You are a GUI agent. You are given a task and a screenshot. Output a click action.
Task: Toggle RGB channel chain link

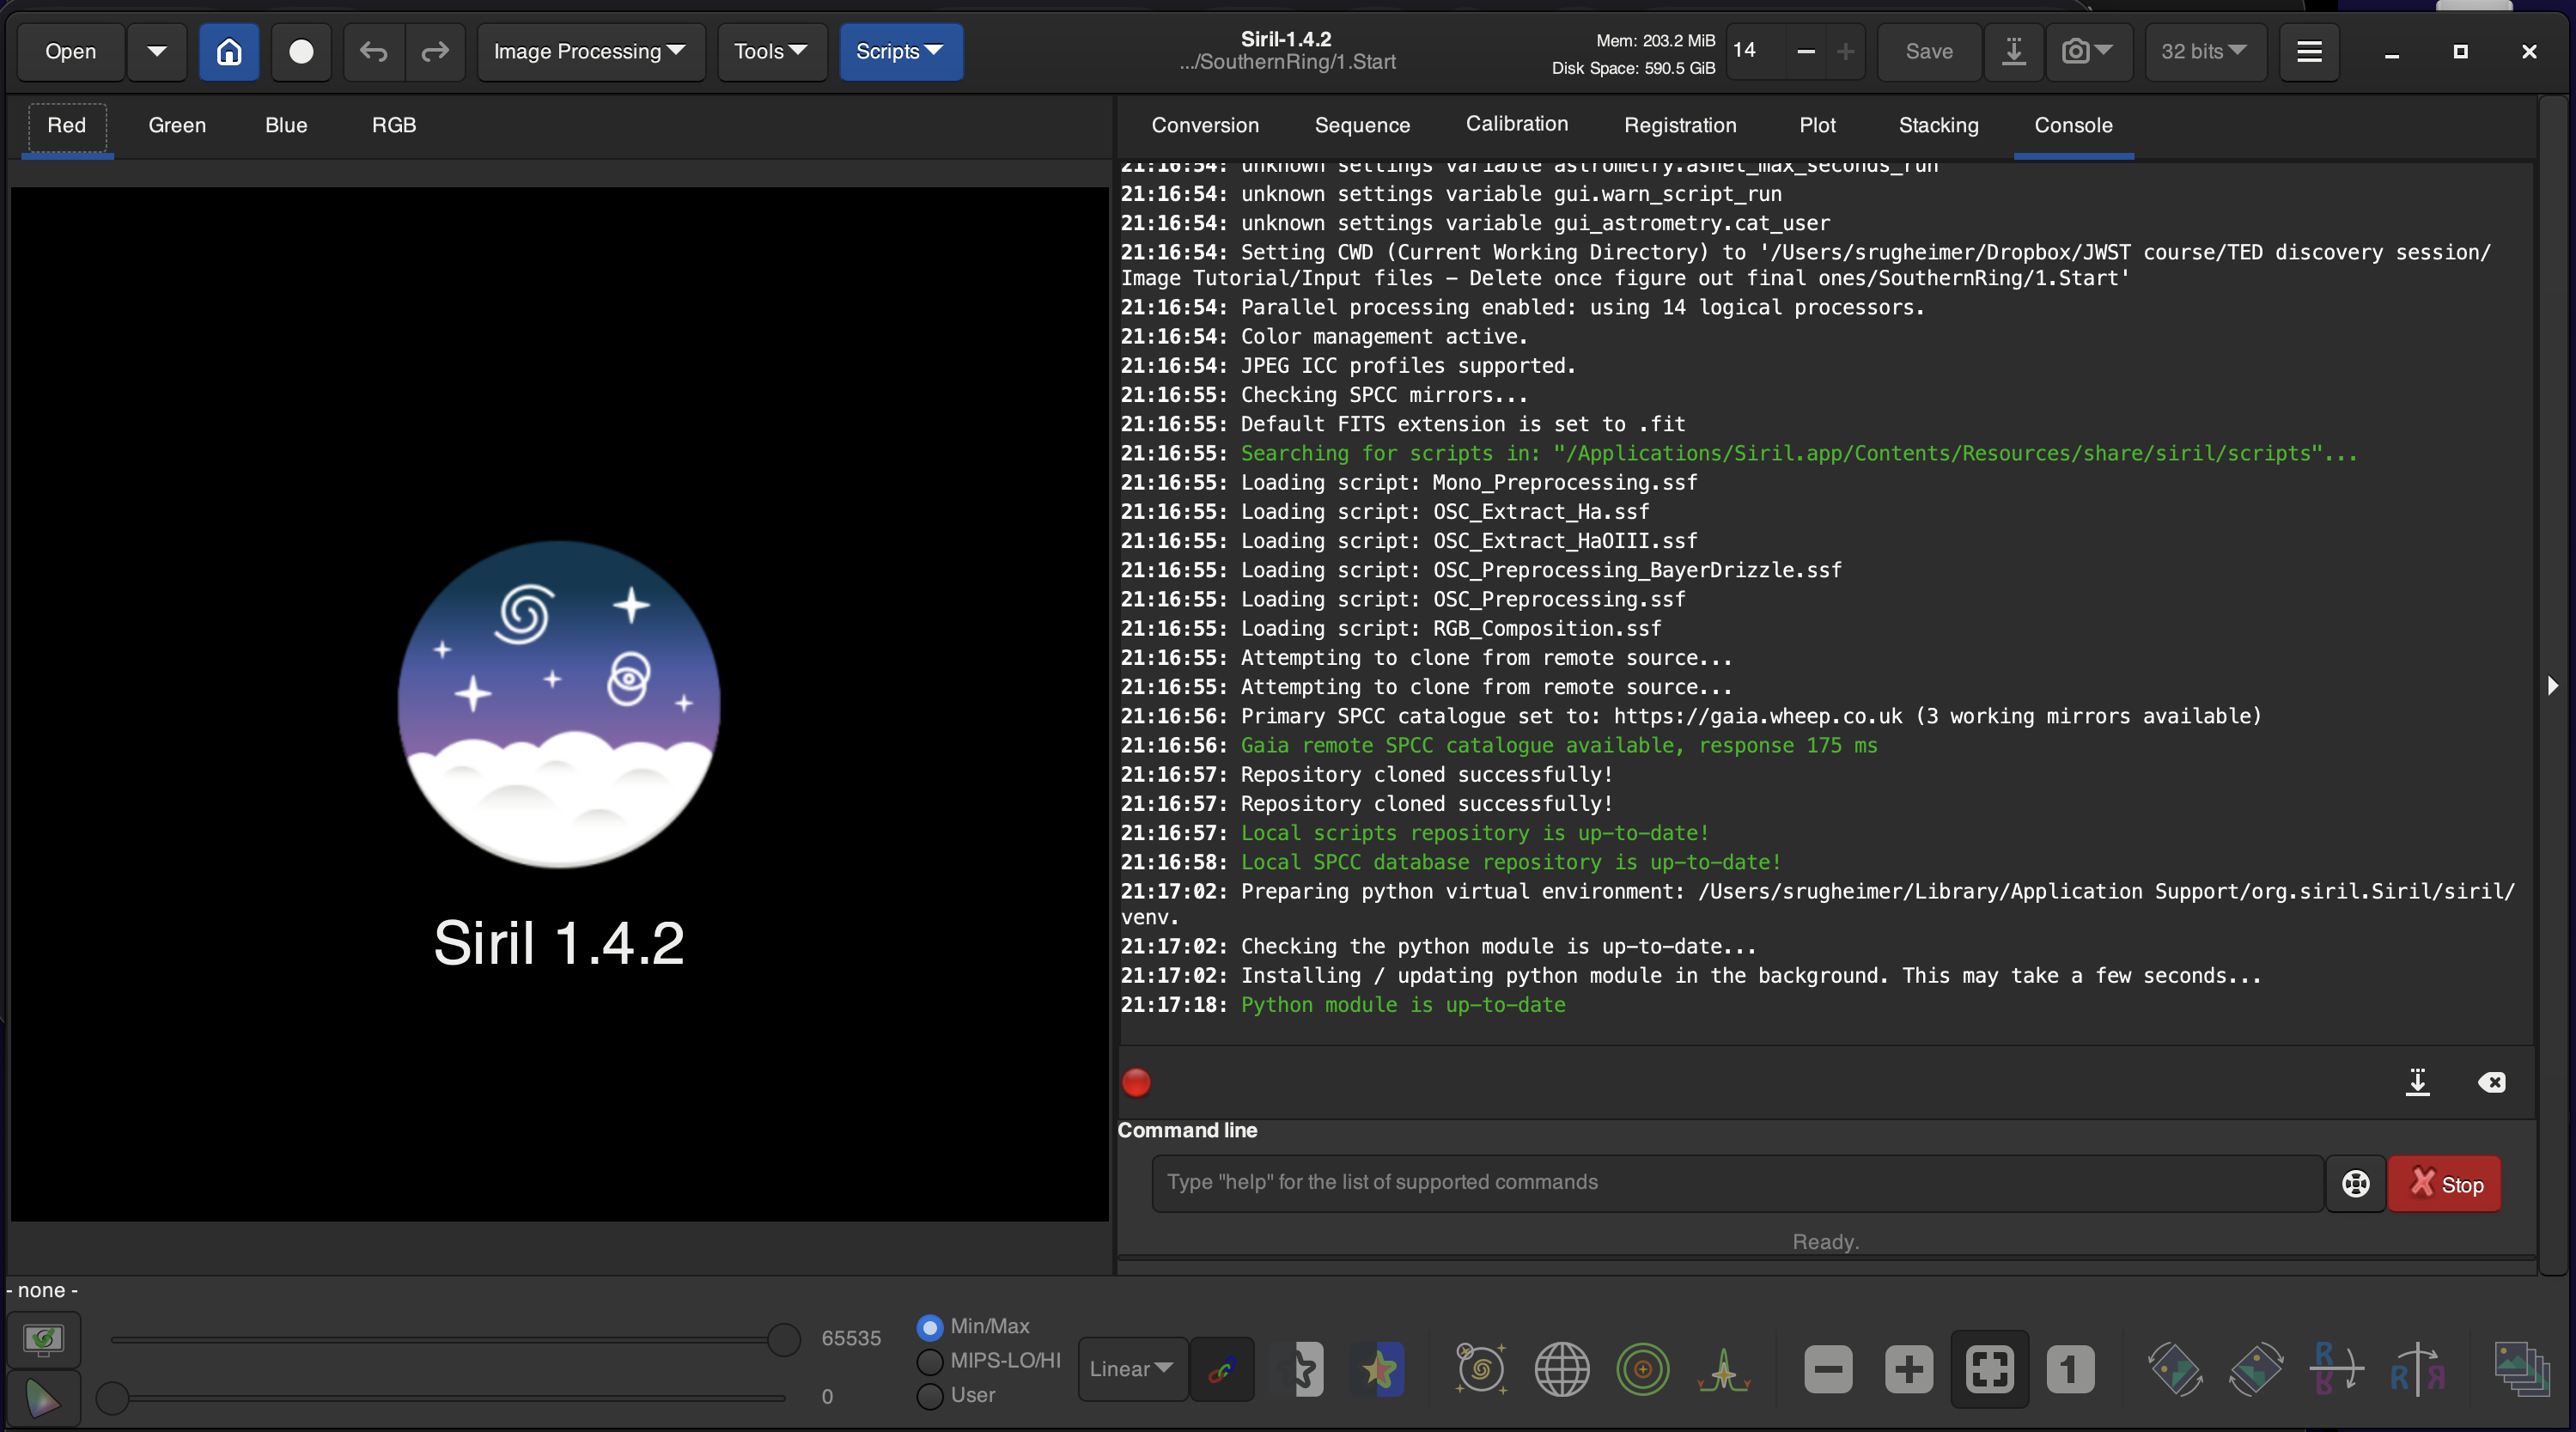click(x=1221, y=1369)
